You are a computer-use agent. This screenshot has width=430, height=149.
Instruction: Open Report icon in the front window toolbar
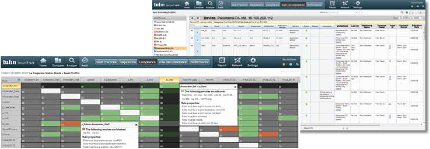point(222,61)
